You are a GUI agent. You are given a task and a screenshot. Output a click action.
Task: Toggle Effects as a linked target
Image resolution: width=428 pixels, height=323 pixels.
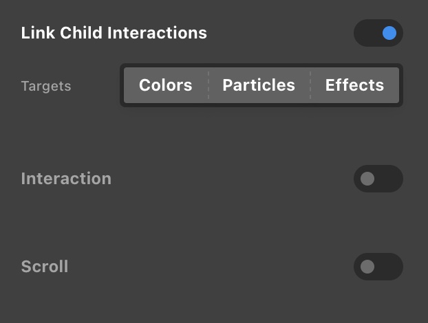(354, 85)
